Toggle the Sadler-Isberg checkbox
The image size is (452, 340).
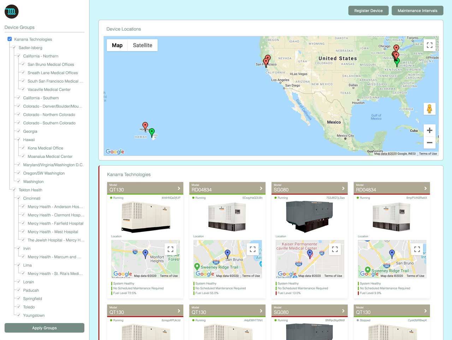pos(14,48)
